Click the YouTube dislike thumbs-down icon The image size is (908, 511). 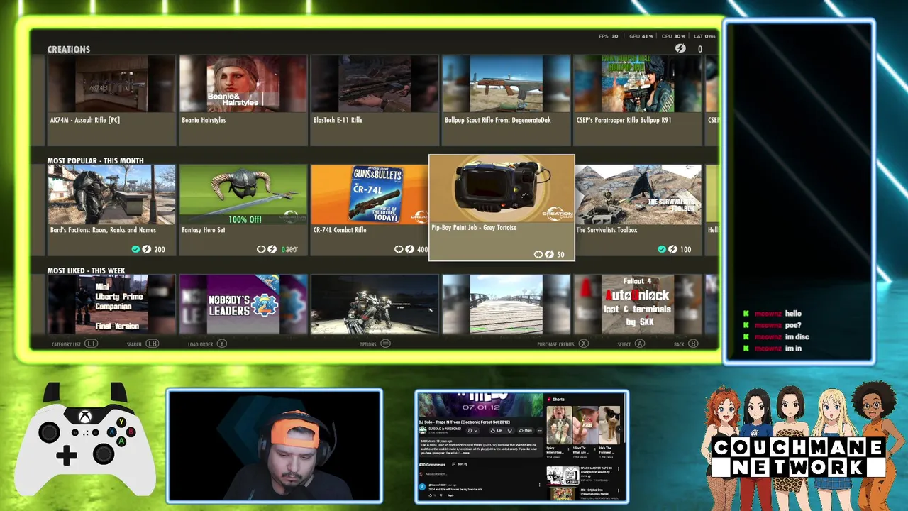coord(510,431)
